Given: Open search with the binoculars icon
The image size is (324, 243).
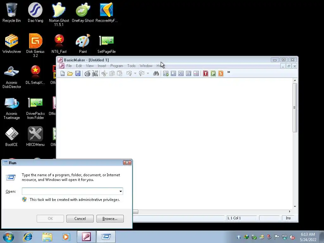Looking at the screenshot, I should click(156, 73).
